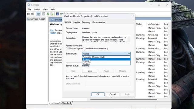Open the Properties toolbar icon
This screenshot has width=194, height=109.
[43, 14]
